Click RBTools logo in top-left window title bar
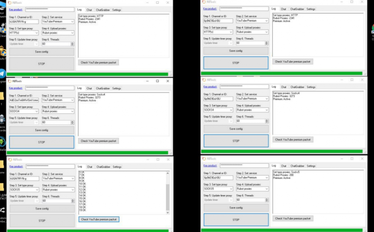The width and height of the screenshot is (374, 232). point(10,2)
